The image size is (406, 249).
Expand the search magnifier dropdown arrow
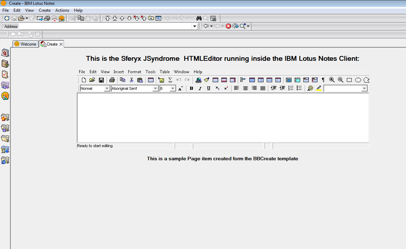[x=248, y=26]
